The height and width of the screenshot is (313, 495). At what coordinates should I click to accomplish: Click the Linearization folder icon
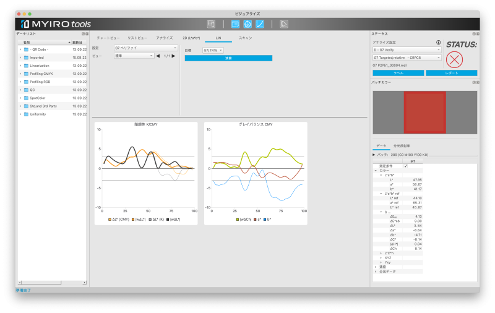[26, 66]
